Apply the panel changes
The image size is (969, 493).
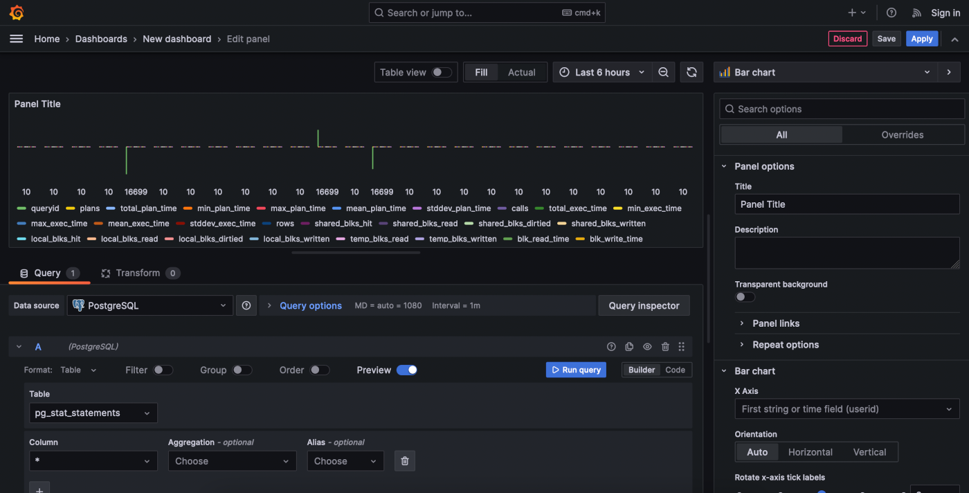point(921,39)
